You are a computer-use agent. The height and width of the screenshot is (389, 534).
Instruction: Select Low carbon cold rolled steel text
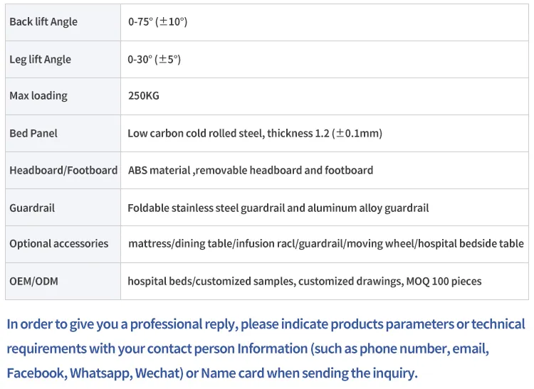pyautogui.click(x=196, y=133)
